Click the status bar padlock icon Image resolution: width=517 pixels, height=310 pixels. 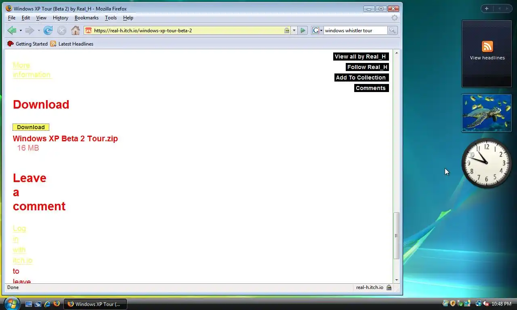389,287
